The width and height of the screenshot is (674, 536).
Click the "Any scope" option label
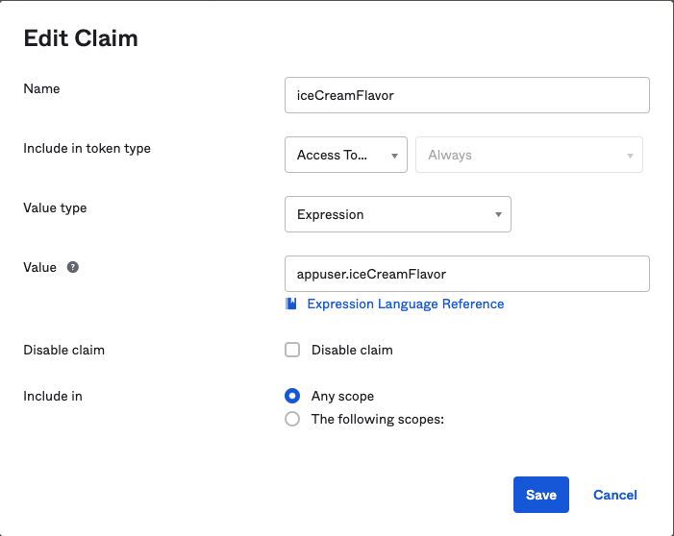click(x=342, y=396)
